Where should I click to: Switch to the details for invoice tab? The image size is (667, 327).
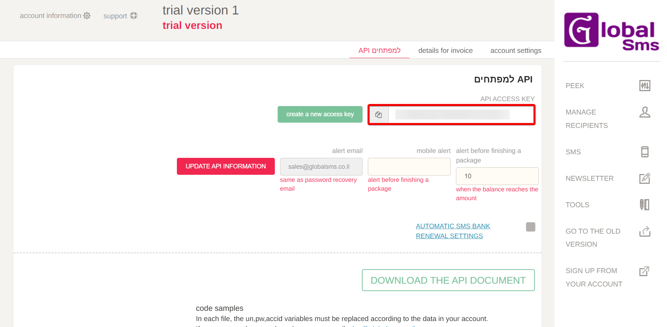tap(445, 50)
